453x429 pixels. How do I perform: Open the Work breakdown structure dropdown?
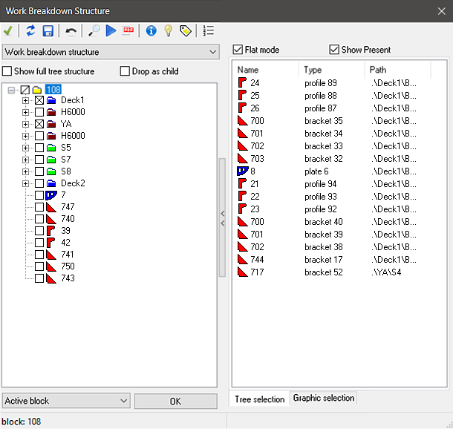point(111,52)
